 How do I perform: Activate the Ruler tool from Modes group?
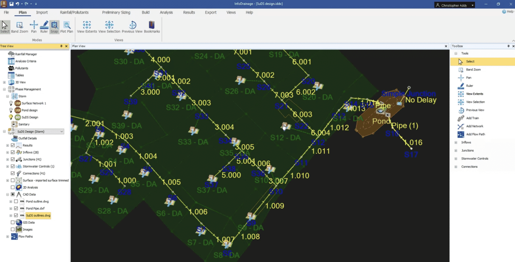[44, 27]
